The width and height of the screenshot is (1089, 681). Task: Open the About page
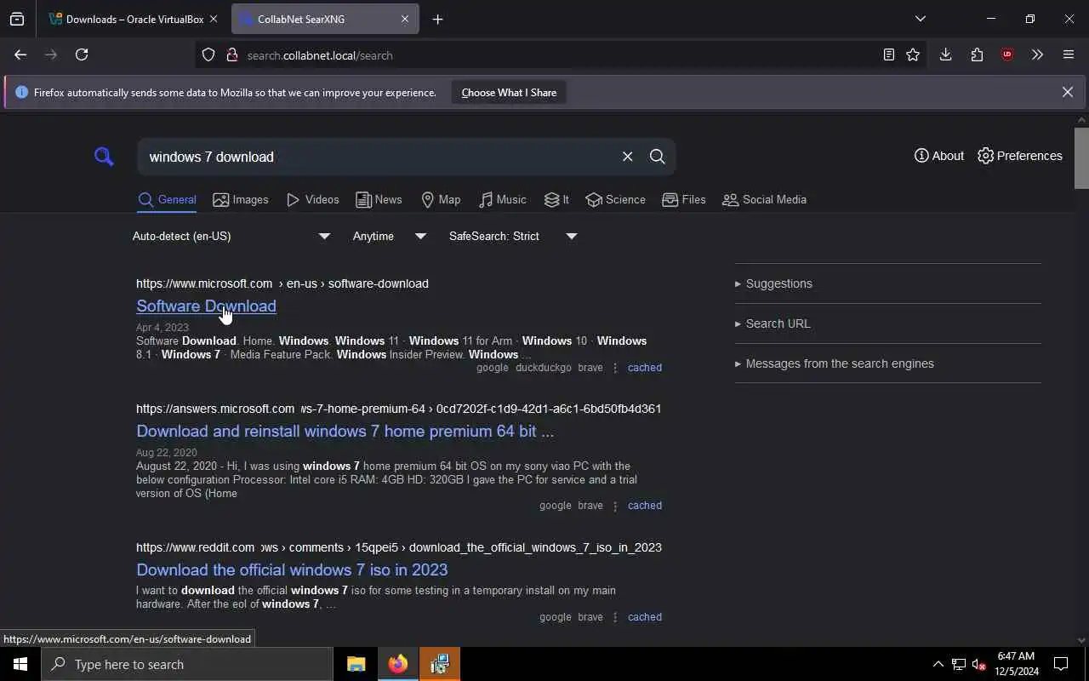(x=939, y=156)
